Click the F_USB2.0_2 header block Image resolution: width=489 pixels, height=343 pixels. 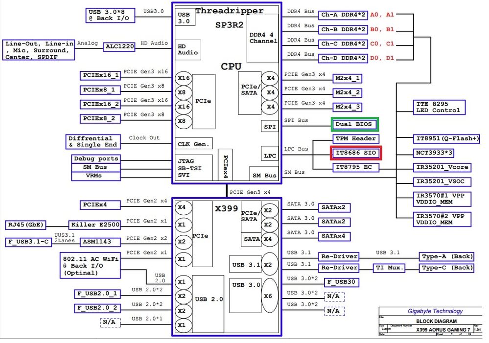pos(97,308)
